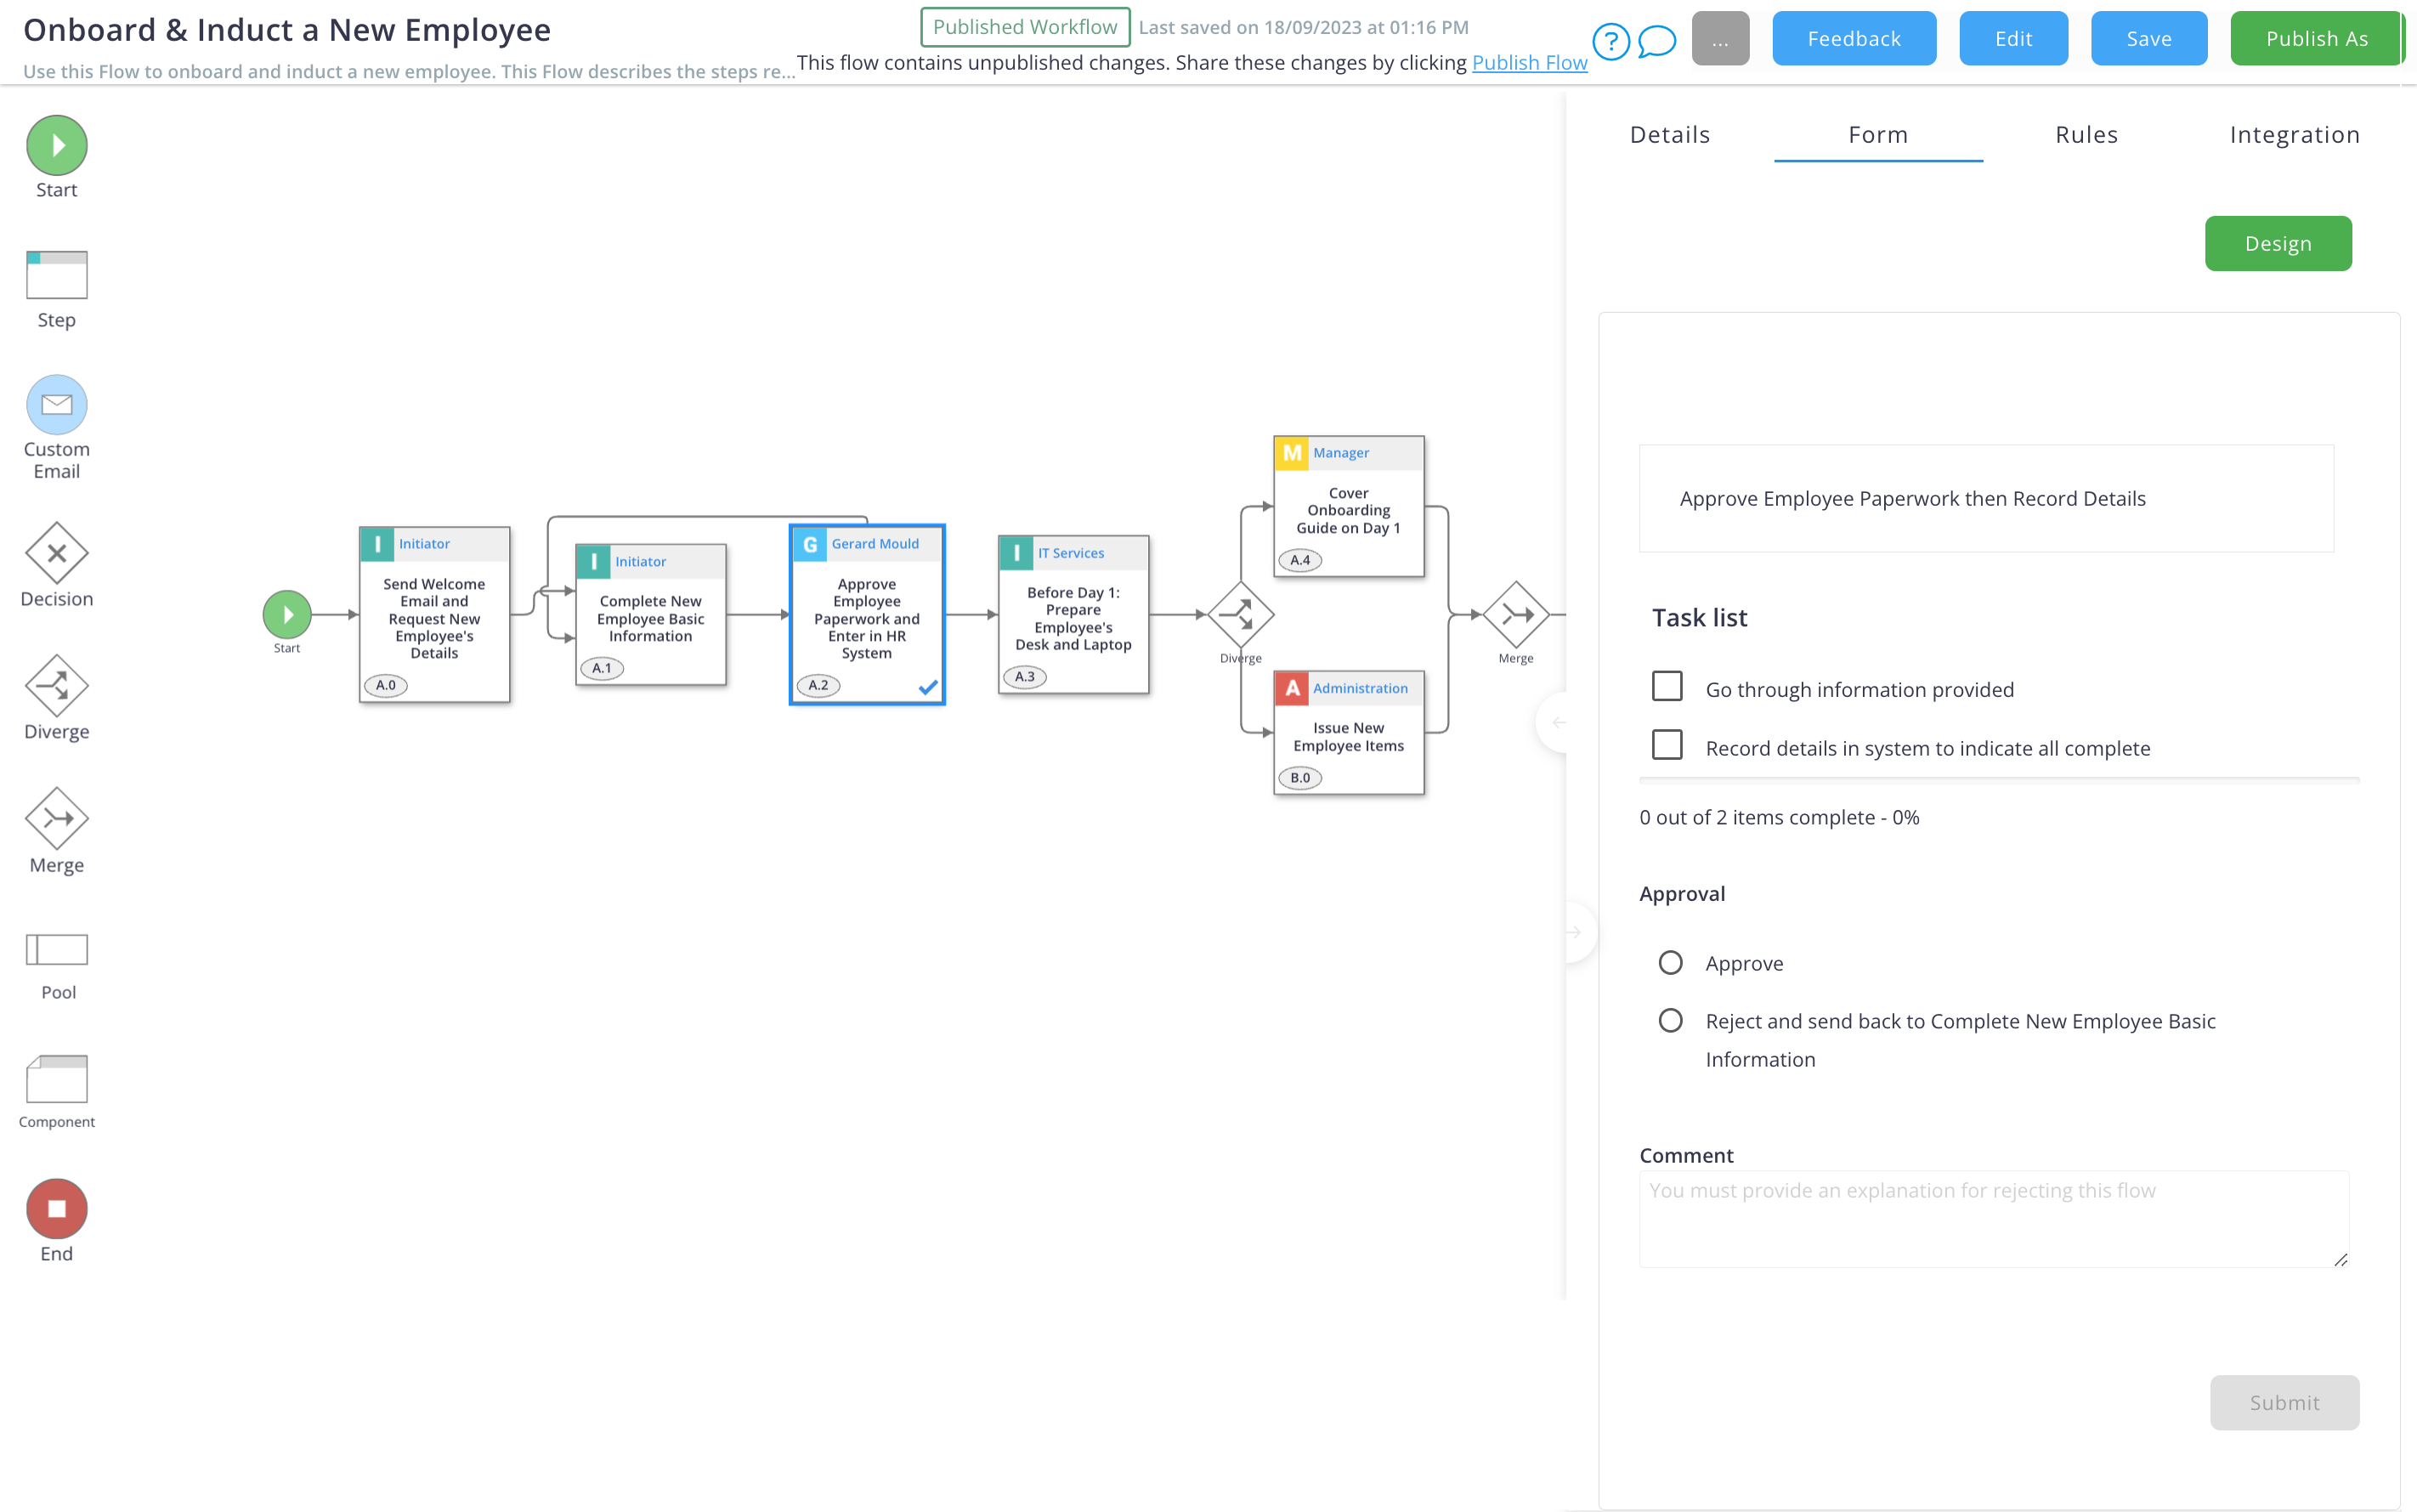Check 'Go through information provided' task
Screen dimensions: 2417x1512
pyautogui.click(x=1667, y=687)
